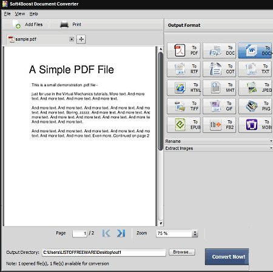Open the File menu
The image size is (273, 272).
click(x=7, y=14)
